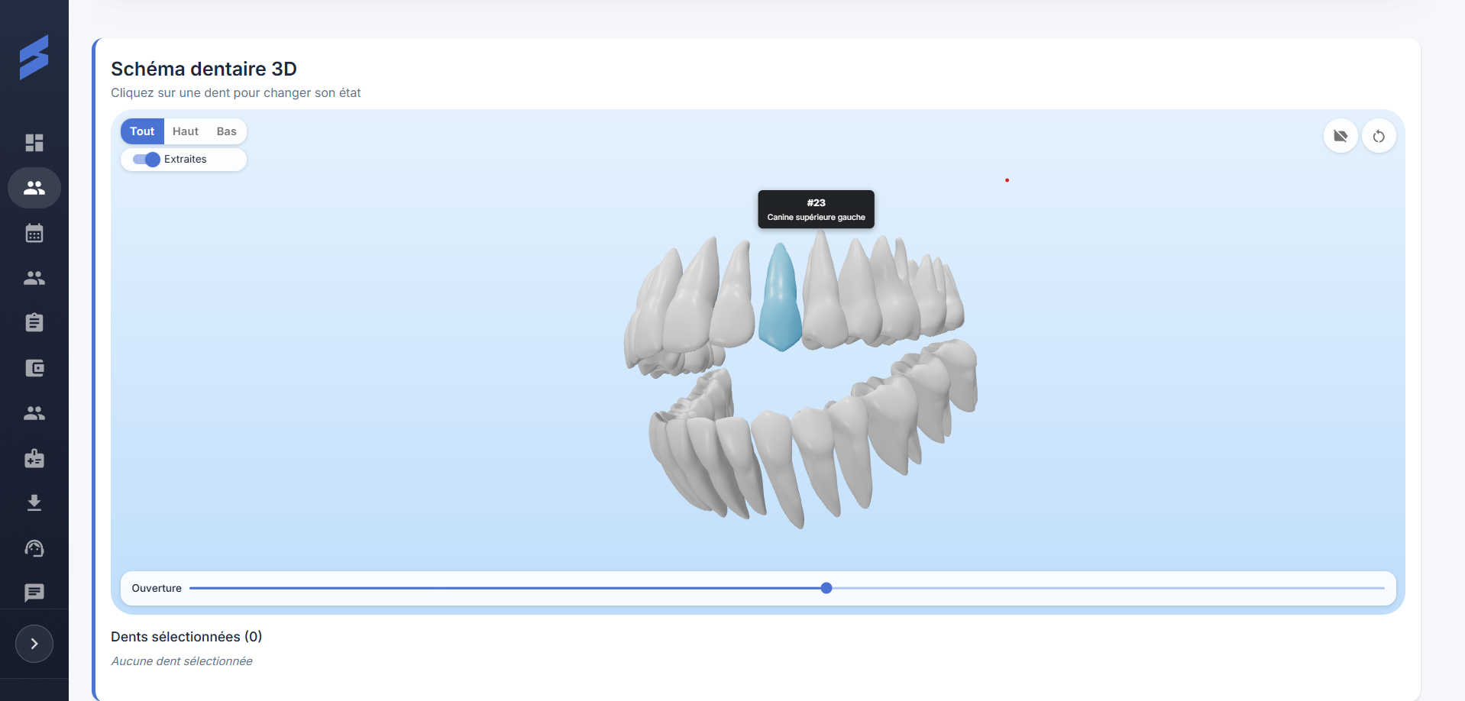Adjust the Ouverture slider handle

[826, 588]
